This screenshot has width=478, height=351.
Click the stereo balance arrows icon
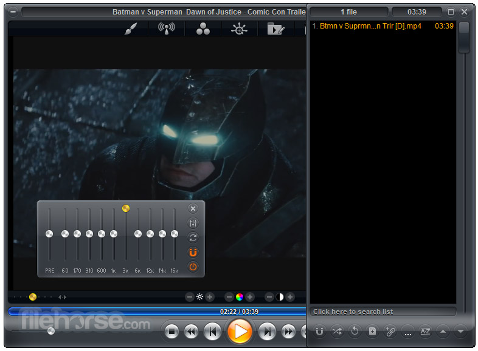(x=62, y=297)
